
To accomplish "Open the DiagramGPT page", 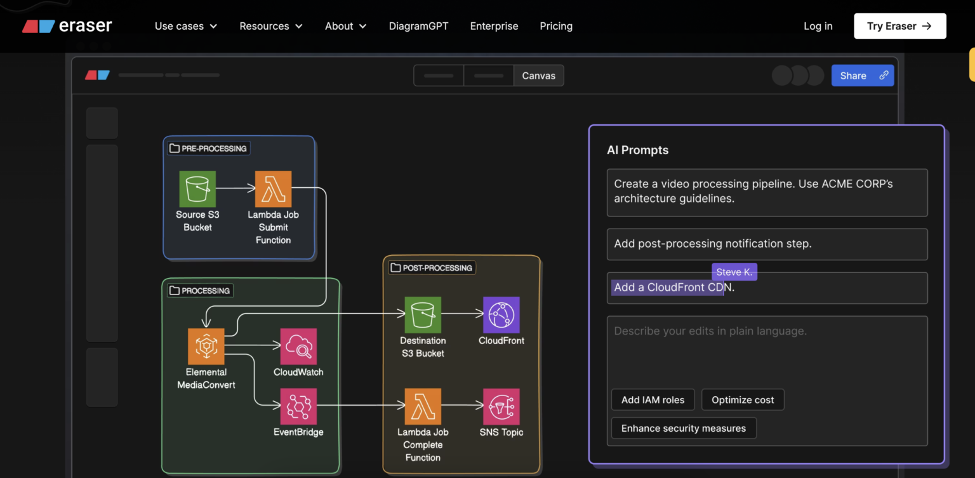I will pos(418,26).
